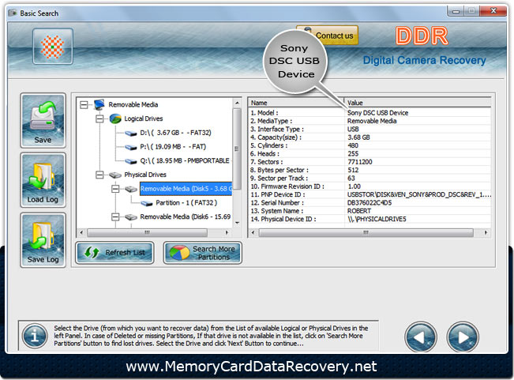The height and width of the screenshot is (380, 514).
Task: Collapse the Removable Media root node
Action: pos(84,104)
